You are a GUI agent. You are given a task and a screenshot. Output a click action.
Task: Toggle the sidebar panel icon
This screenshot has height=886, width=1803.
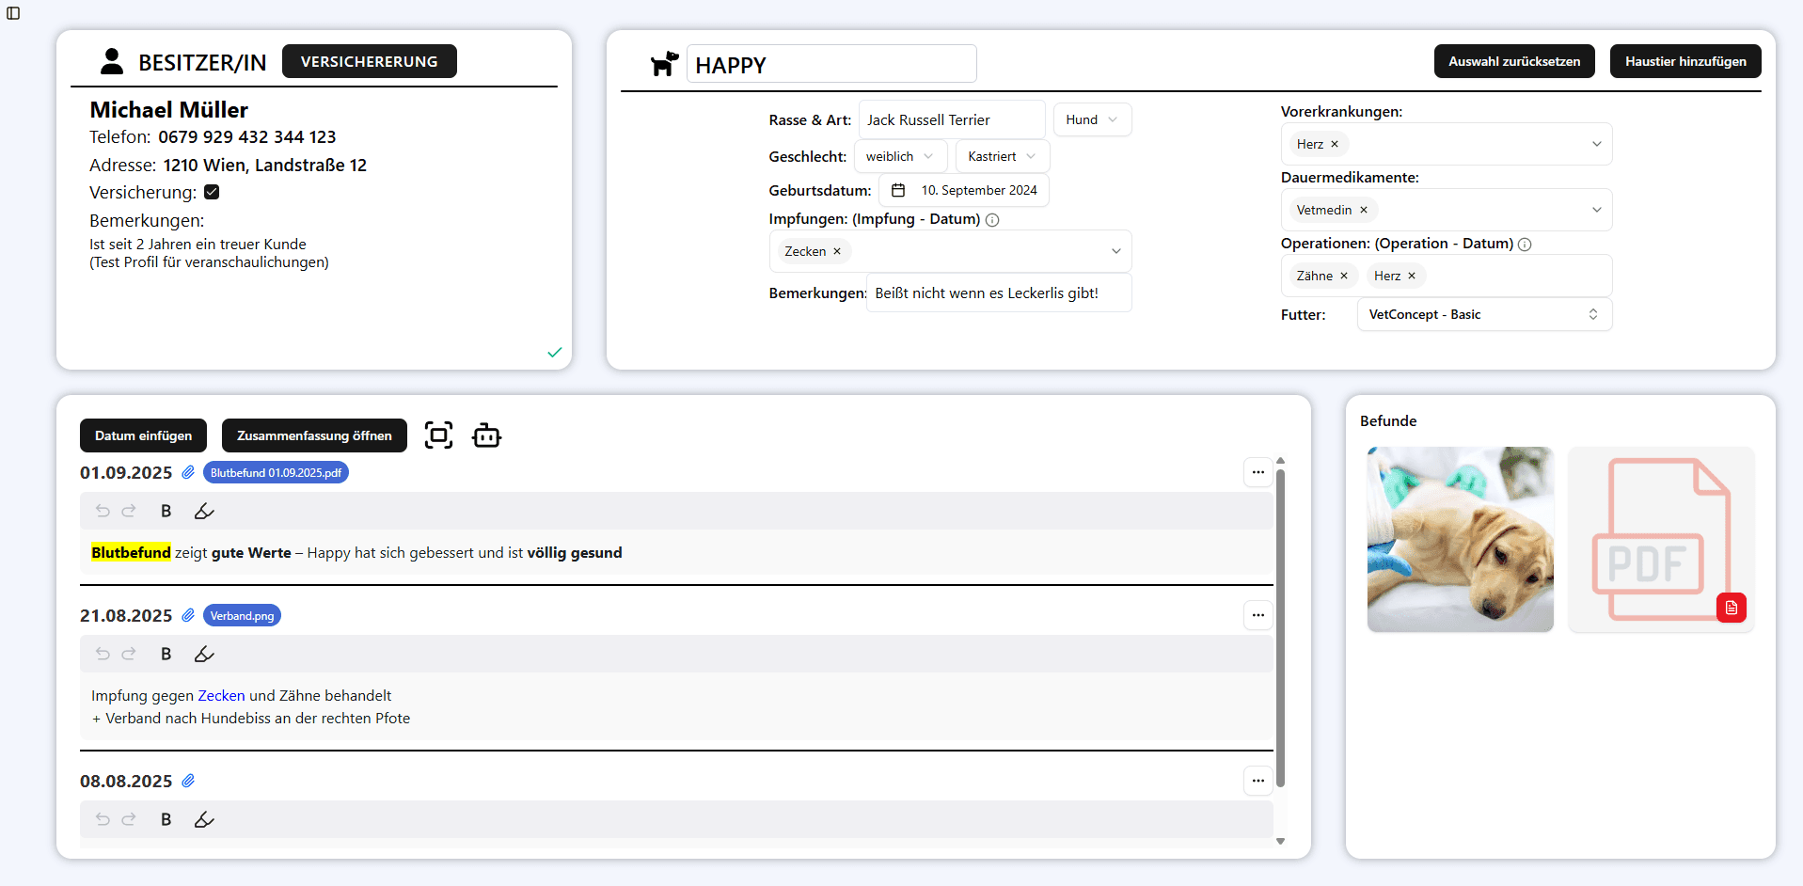point(13,13)
